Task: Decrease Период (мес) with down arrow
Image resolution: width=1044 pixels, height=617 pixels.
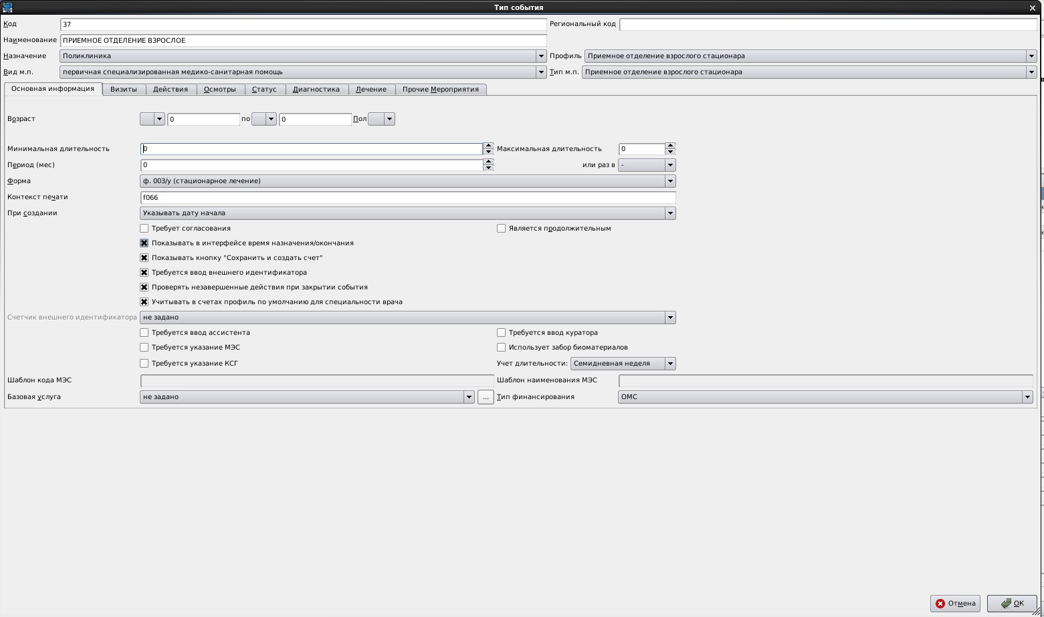Action: click(x=488, y=168)
